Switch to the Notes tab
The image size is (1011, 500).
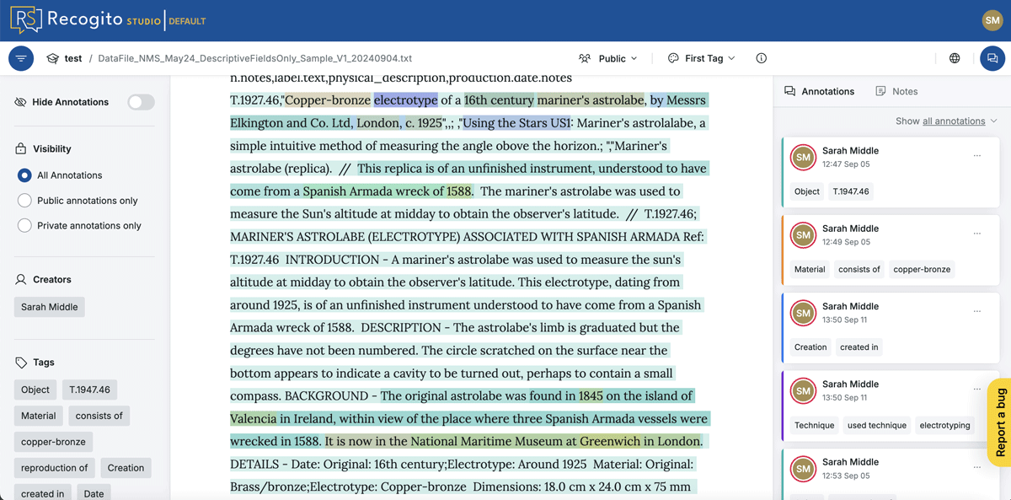(x=896, y=91)
